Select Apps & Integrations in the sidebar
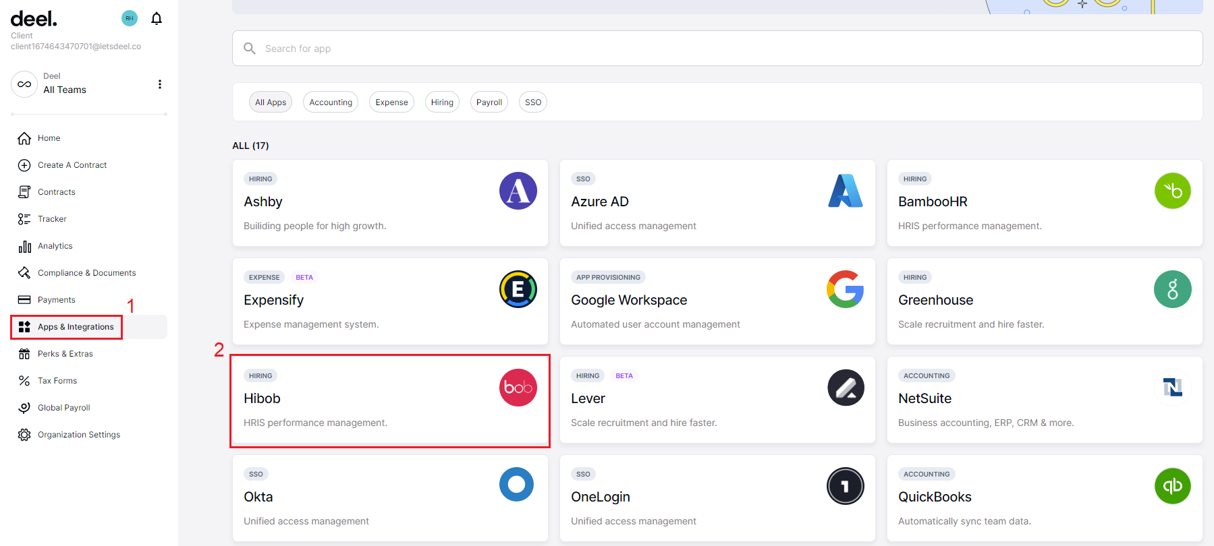 tap(89, 327)
